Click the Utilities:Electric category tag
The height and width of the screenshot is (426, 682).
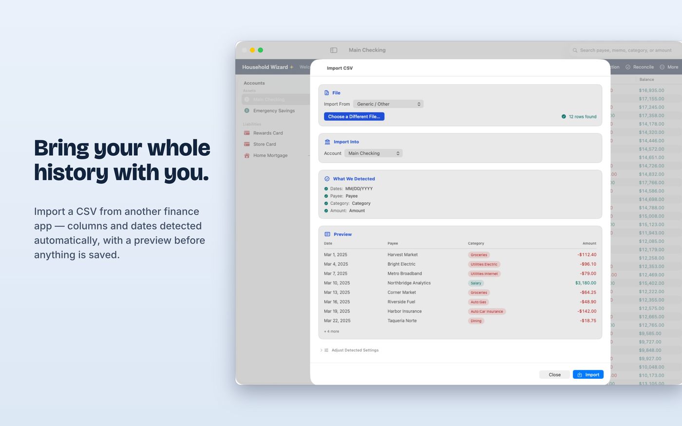coord(484,264)
